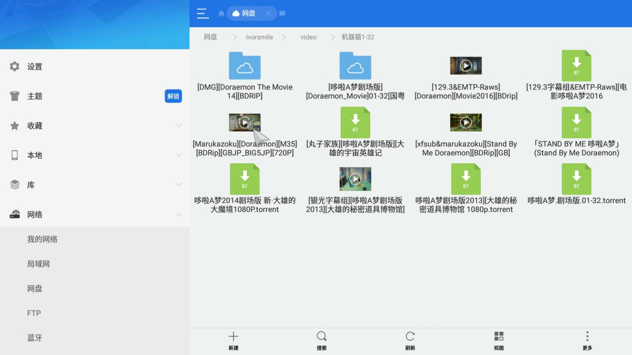This screenshot has height=355, width=632.
Task: Expand the 本地 section
Action: pyautogui.click(x=179, y=155)
